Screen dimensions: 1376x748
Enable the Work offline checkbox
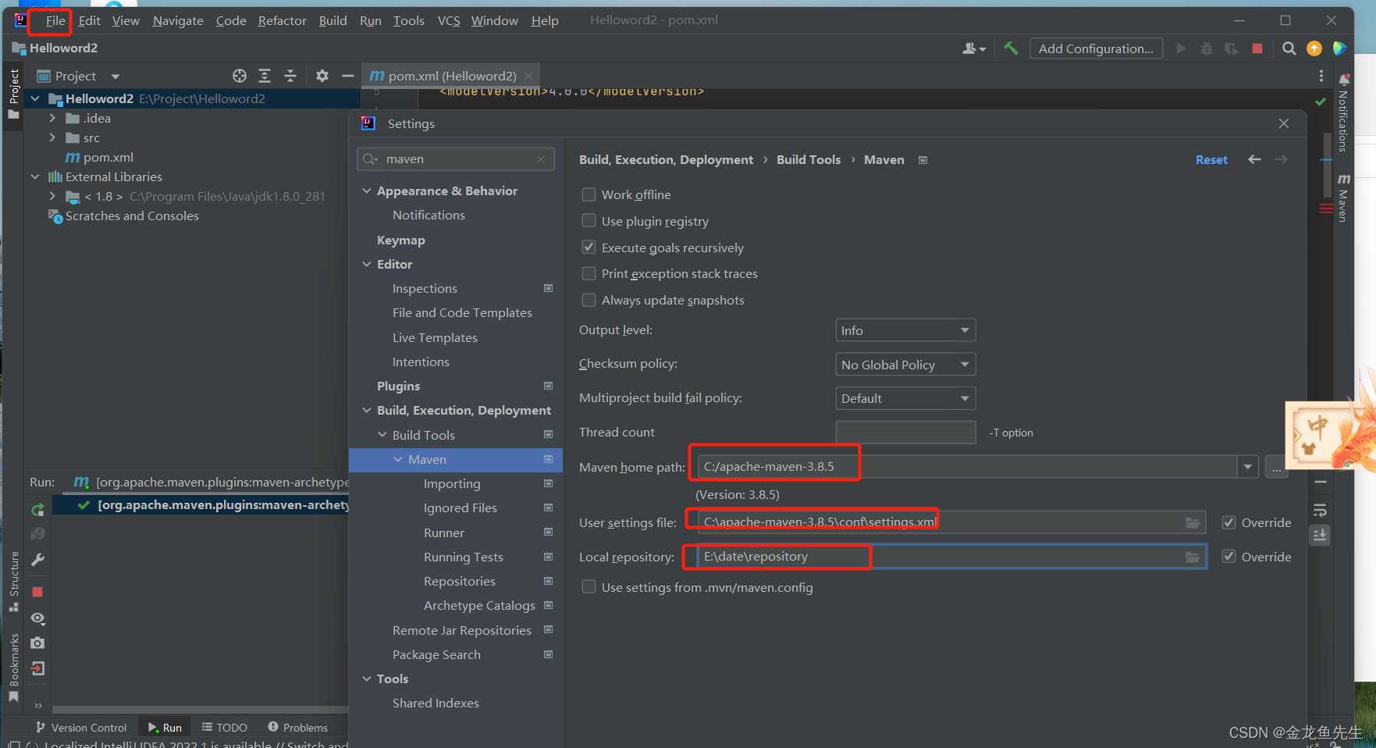pos(588,194)
